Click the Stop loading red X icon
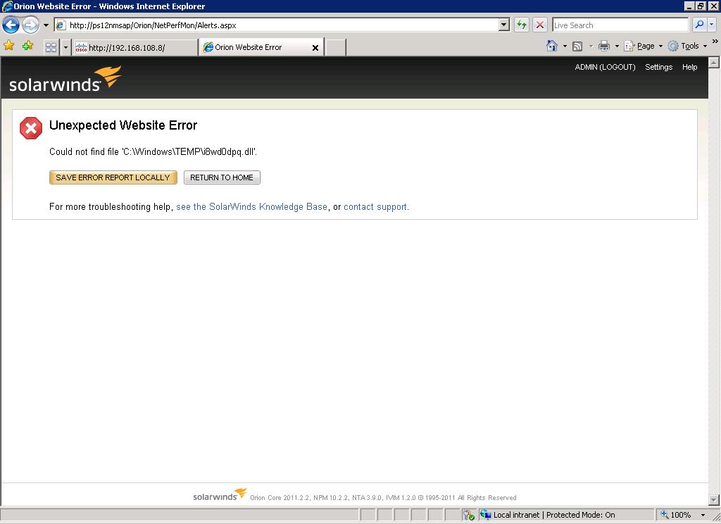The width and height of the screenshot is (721, 524). pos(540,25)
